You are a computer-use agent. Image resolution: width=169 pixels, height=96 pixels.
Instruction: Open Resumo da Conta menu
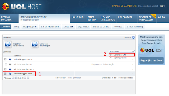pos(9,18)
